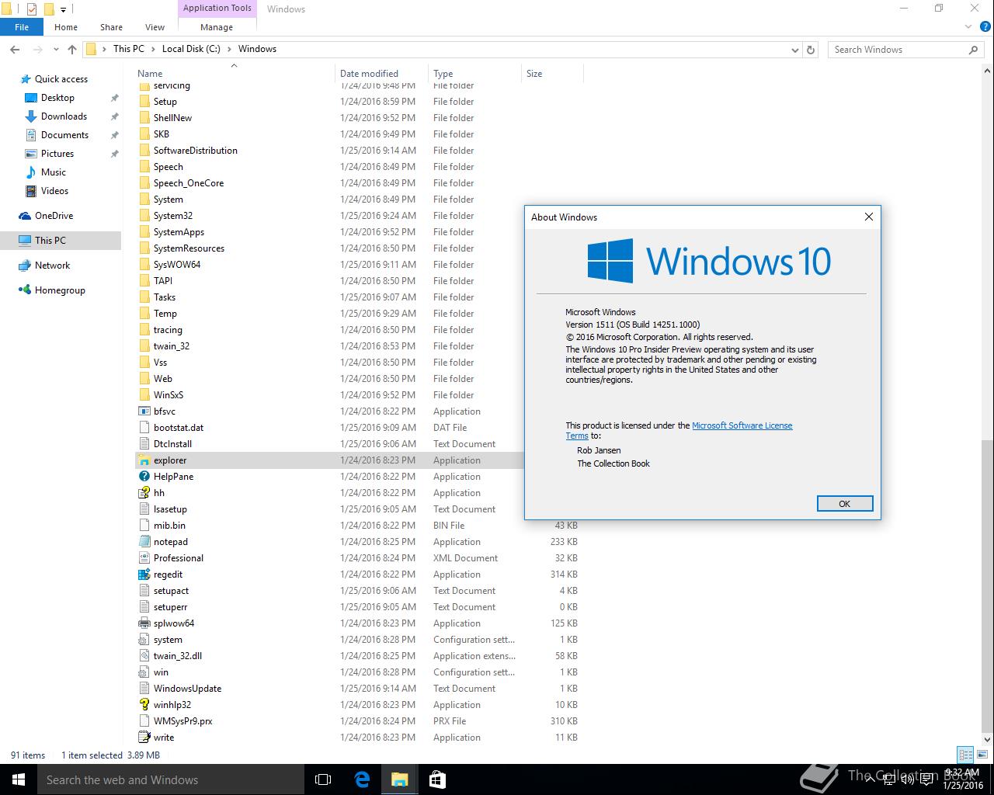Open Documents in navigation pane
The image size is (994, 795).
[x=64, y=135]
